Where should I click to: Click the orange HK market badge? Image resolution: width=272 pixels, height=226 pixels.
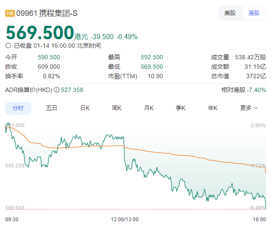(10, 13)
